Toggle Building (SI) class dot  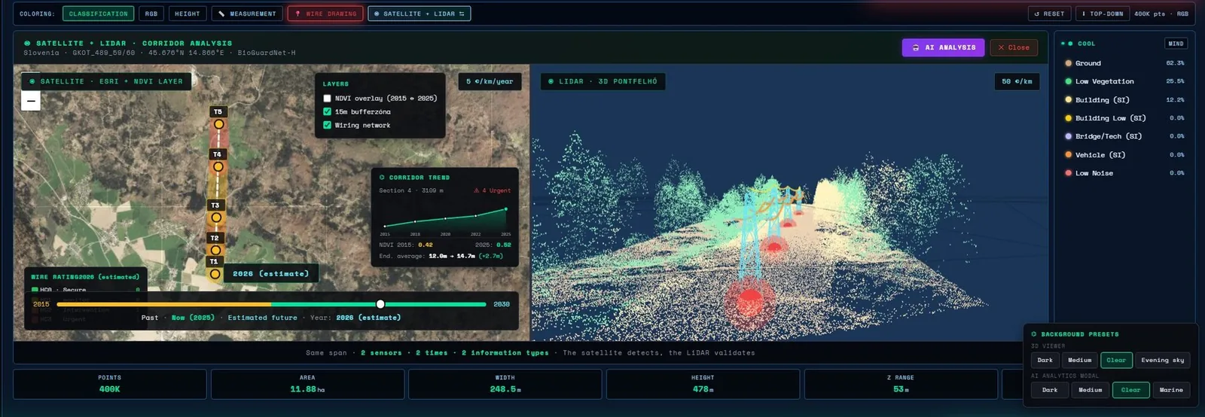tap(1068, 99)
